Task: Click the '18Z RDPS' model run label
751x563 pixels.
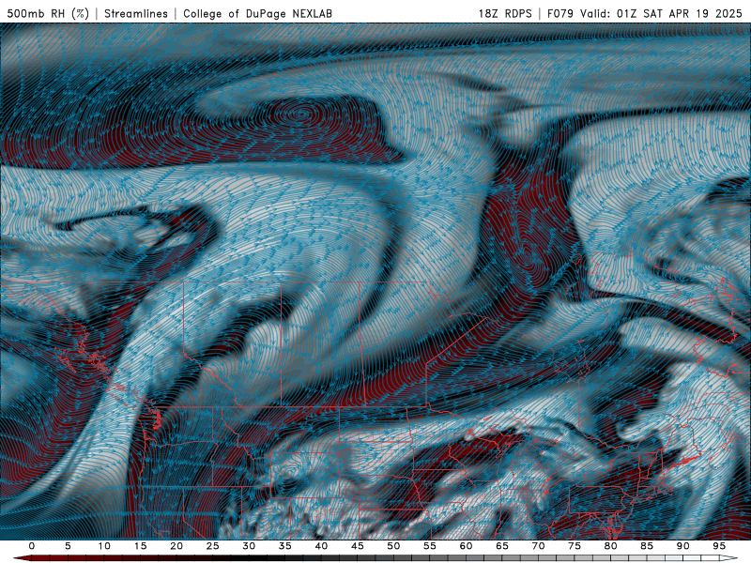Action: pos(505,14)
